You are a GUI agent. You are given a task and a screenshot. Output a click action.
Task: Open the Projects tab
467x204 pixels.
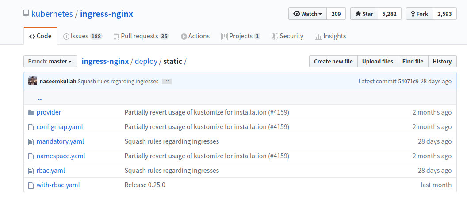coord(241,36)
